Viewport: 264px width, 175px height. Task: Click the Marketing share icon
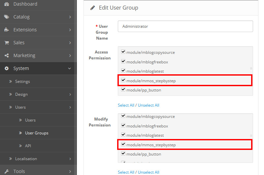coord(7,55)
